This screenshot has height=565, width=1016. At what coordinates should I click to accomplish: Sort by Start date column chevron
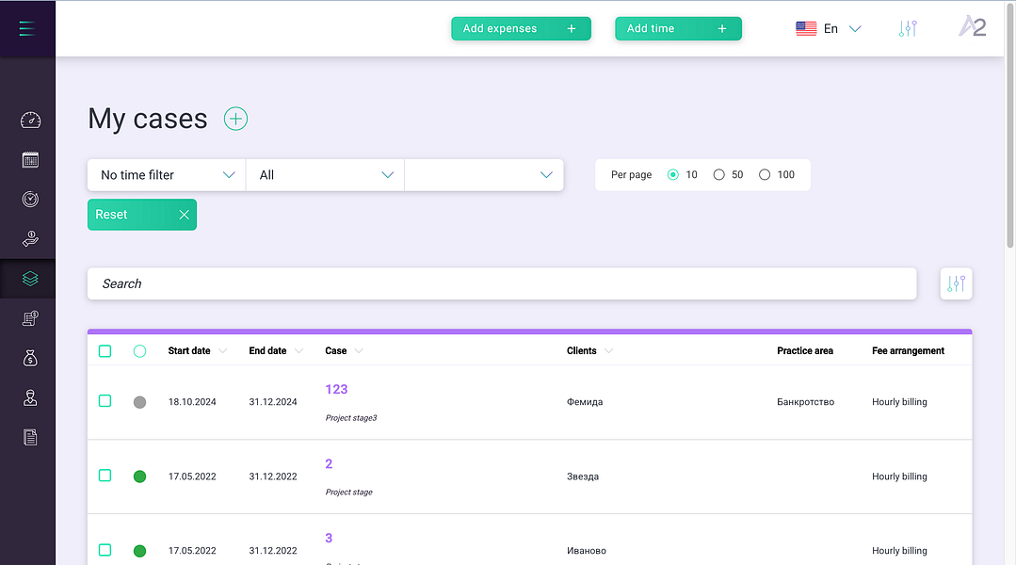(223, 351)
